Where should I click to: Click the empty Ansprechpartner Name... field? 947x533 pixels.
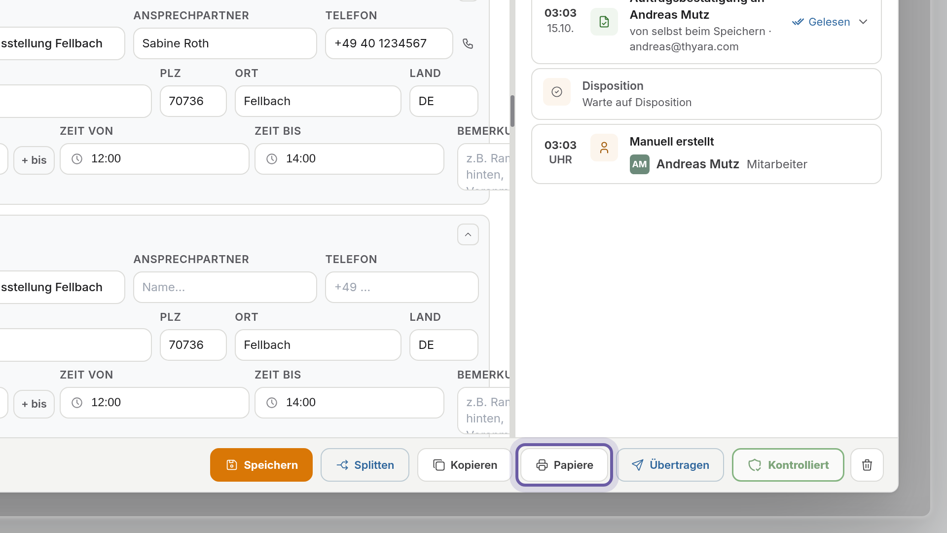[225, 287]
